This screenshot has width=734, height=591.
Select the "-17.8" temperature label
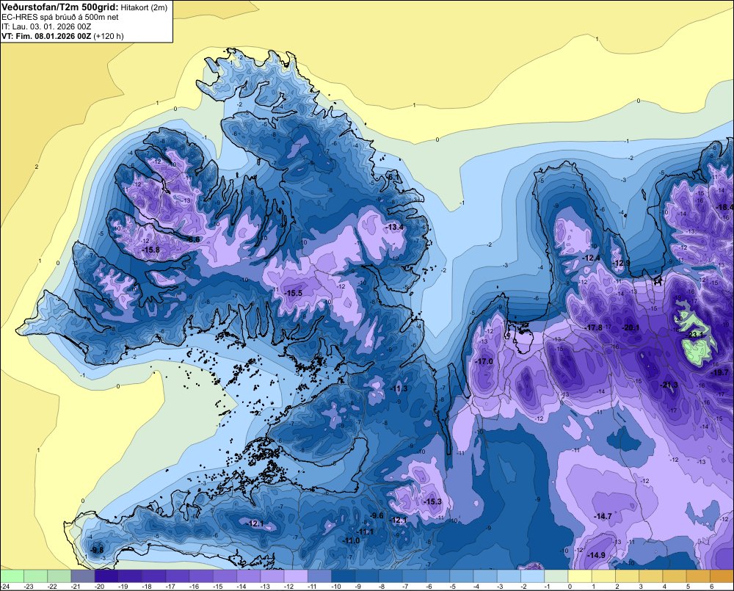594,328
